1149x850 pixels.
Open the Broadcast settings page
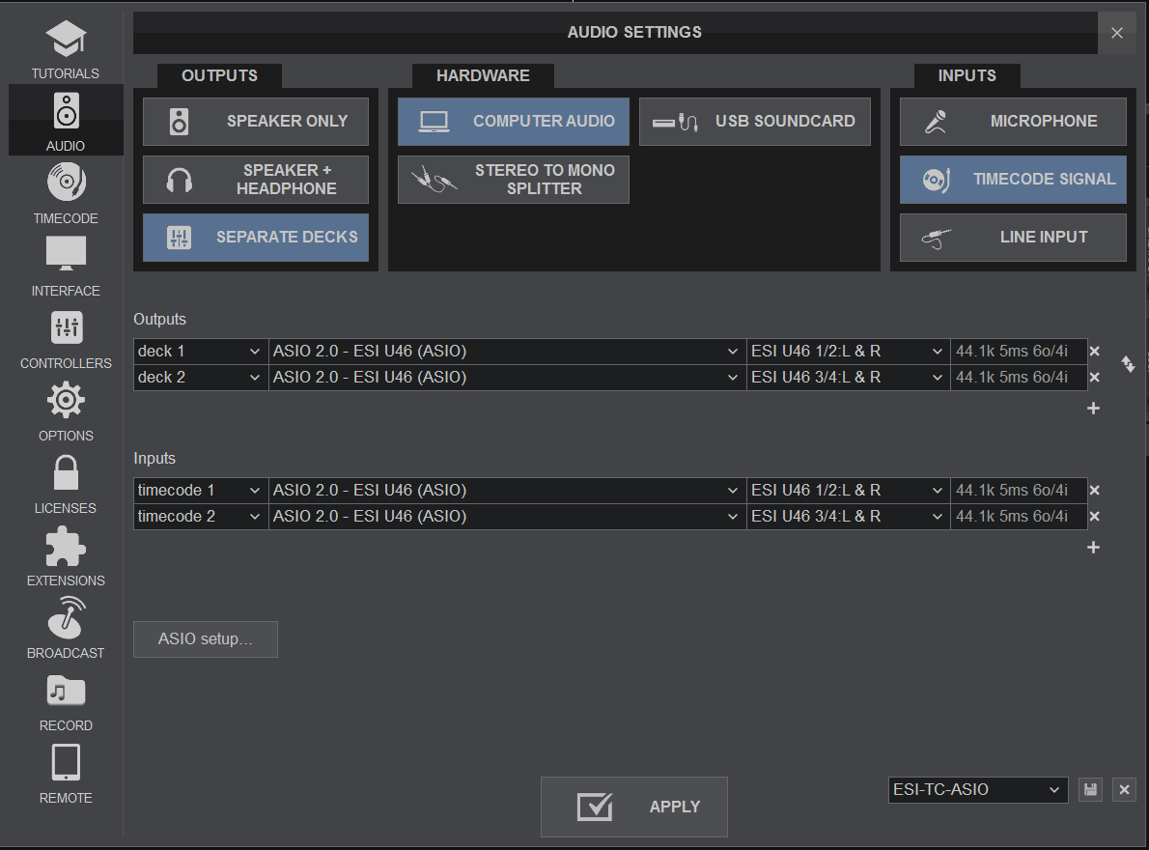[66, 628]
